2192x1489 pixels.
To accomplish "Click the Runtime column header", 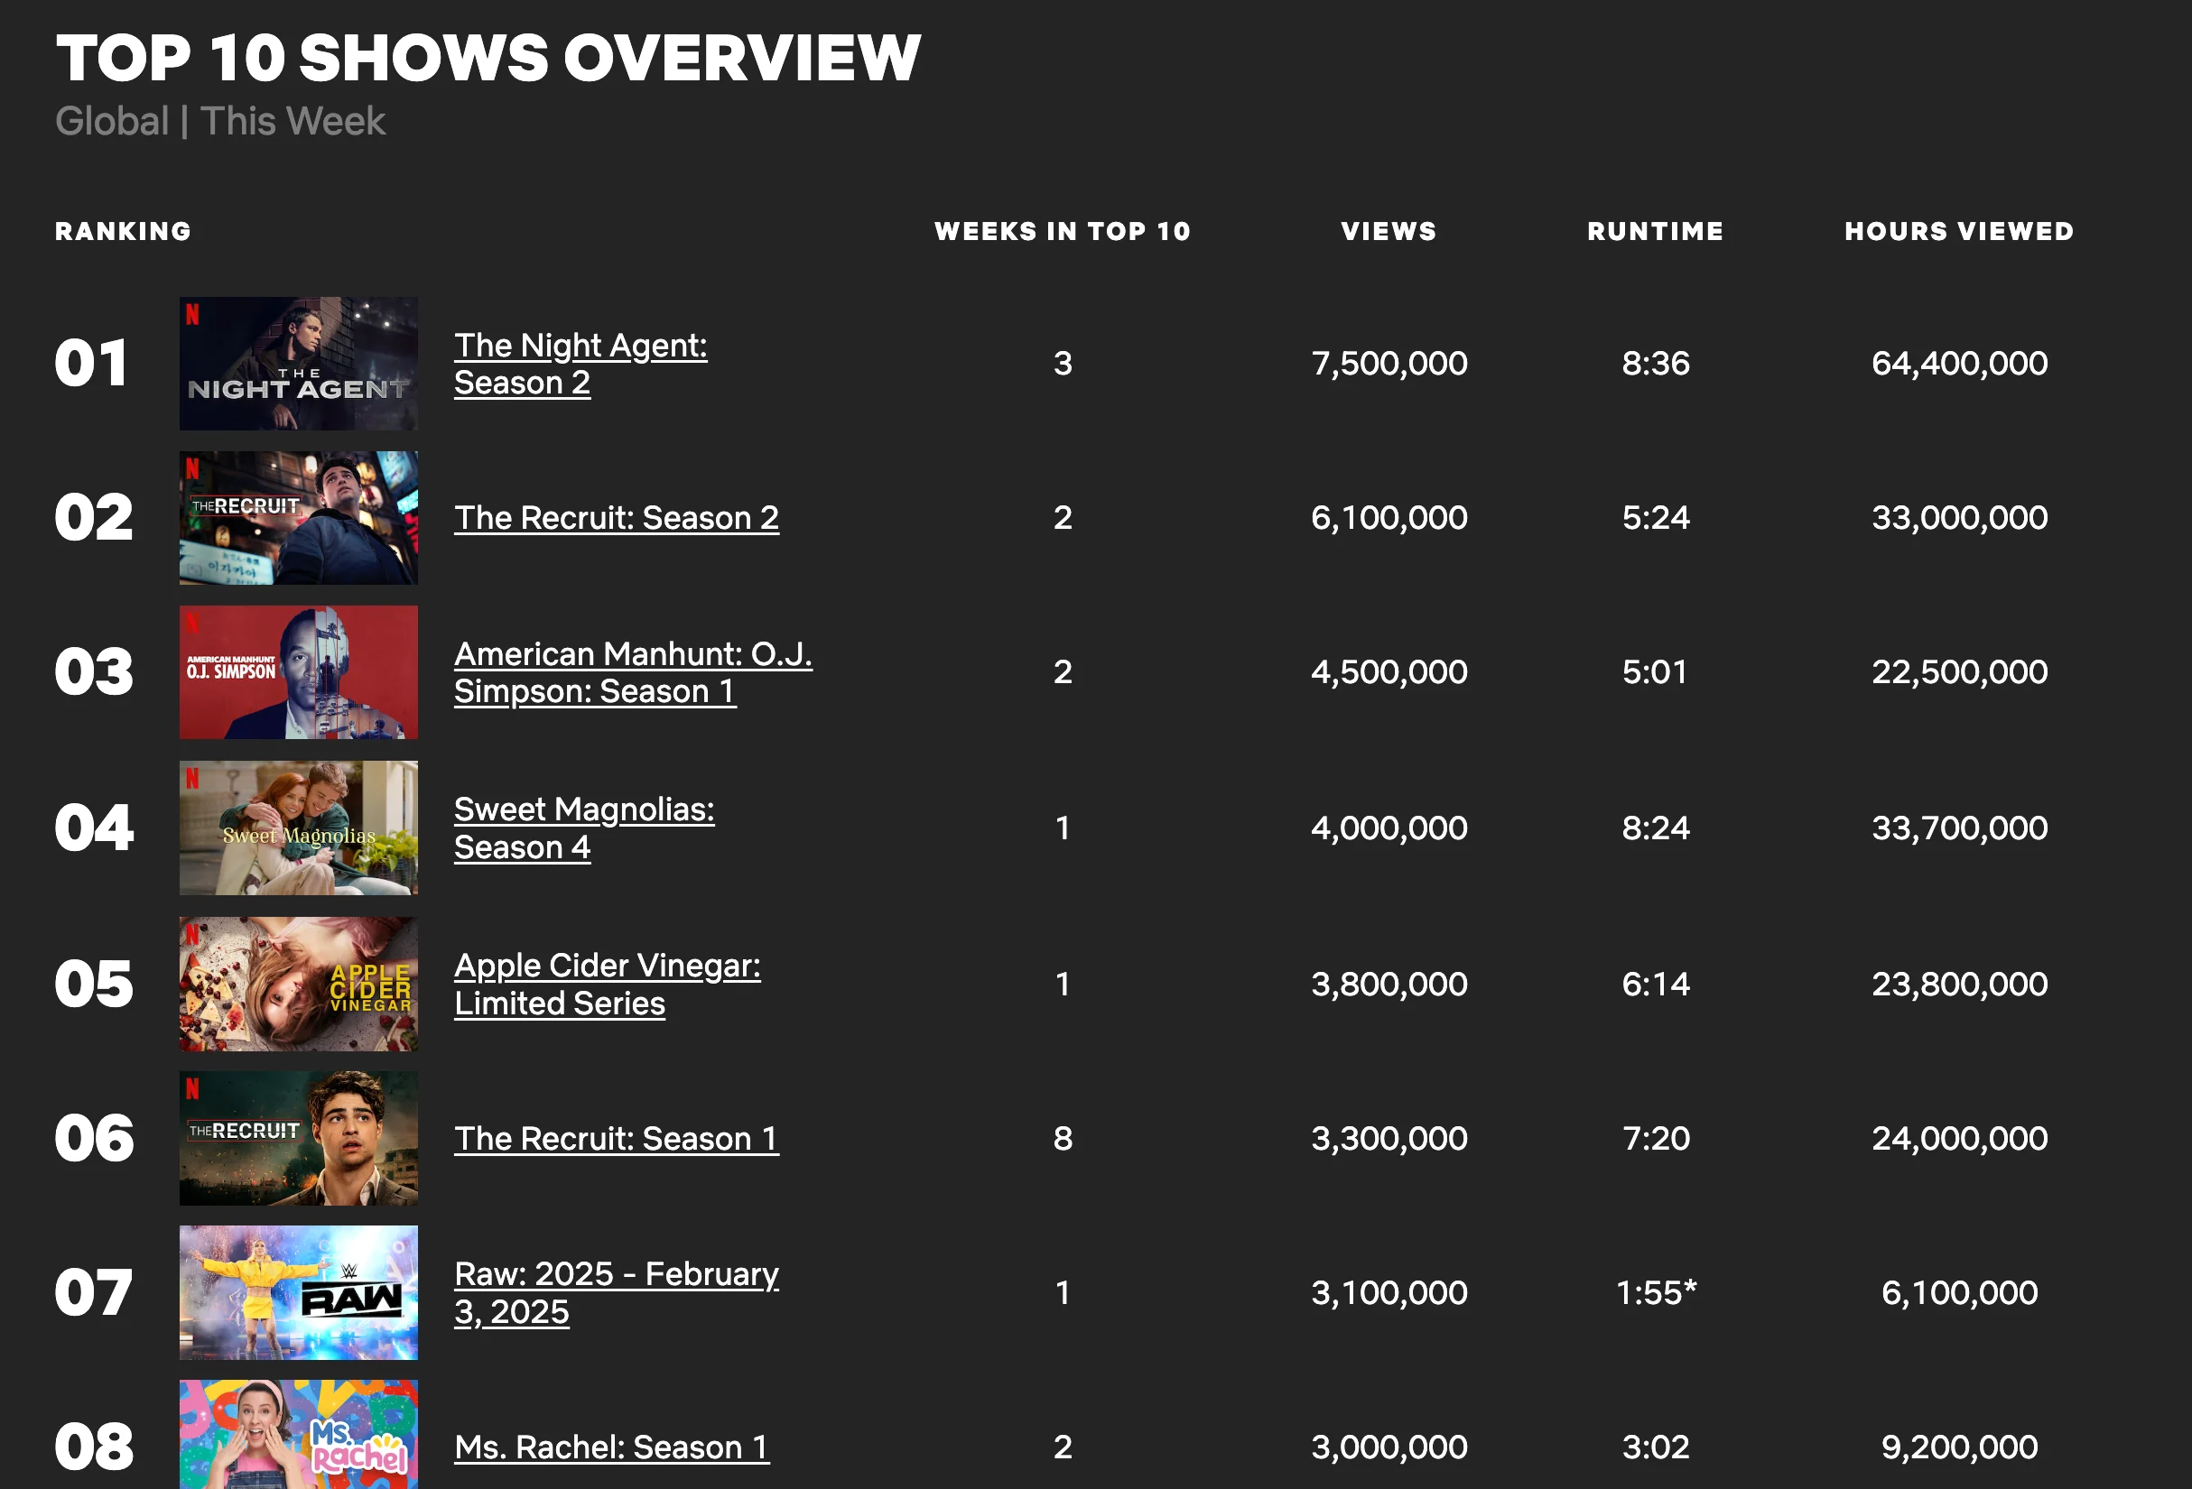I will coord(1656,231).
